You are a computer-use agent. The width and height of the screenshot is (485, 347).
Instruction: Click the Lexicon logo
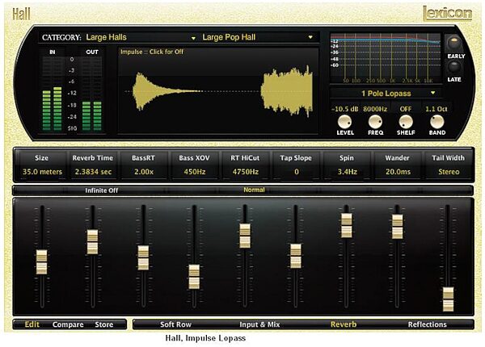pos(447,14)
